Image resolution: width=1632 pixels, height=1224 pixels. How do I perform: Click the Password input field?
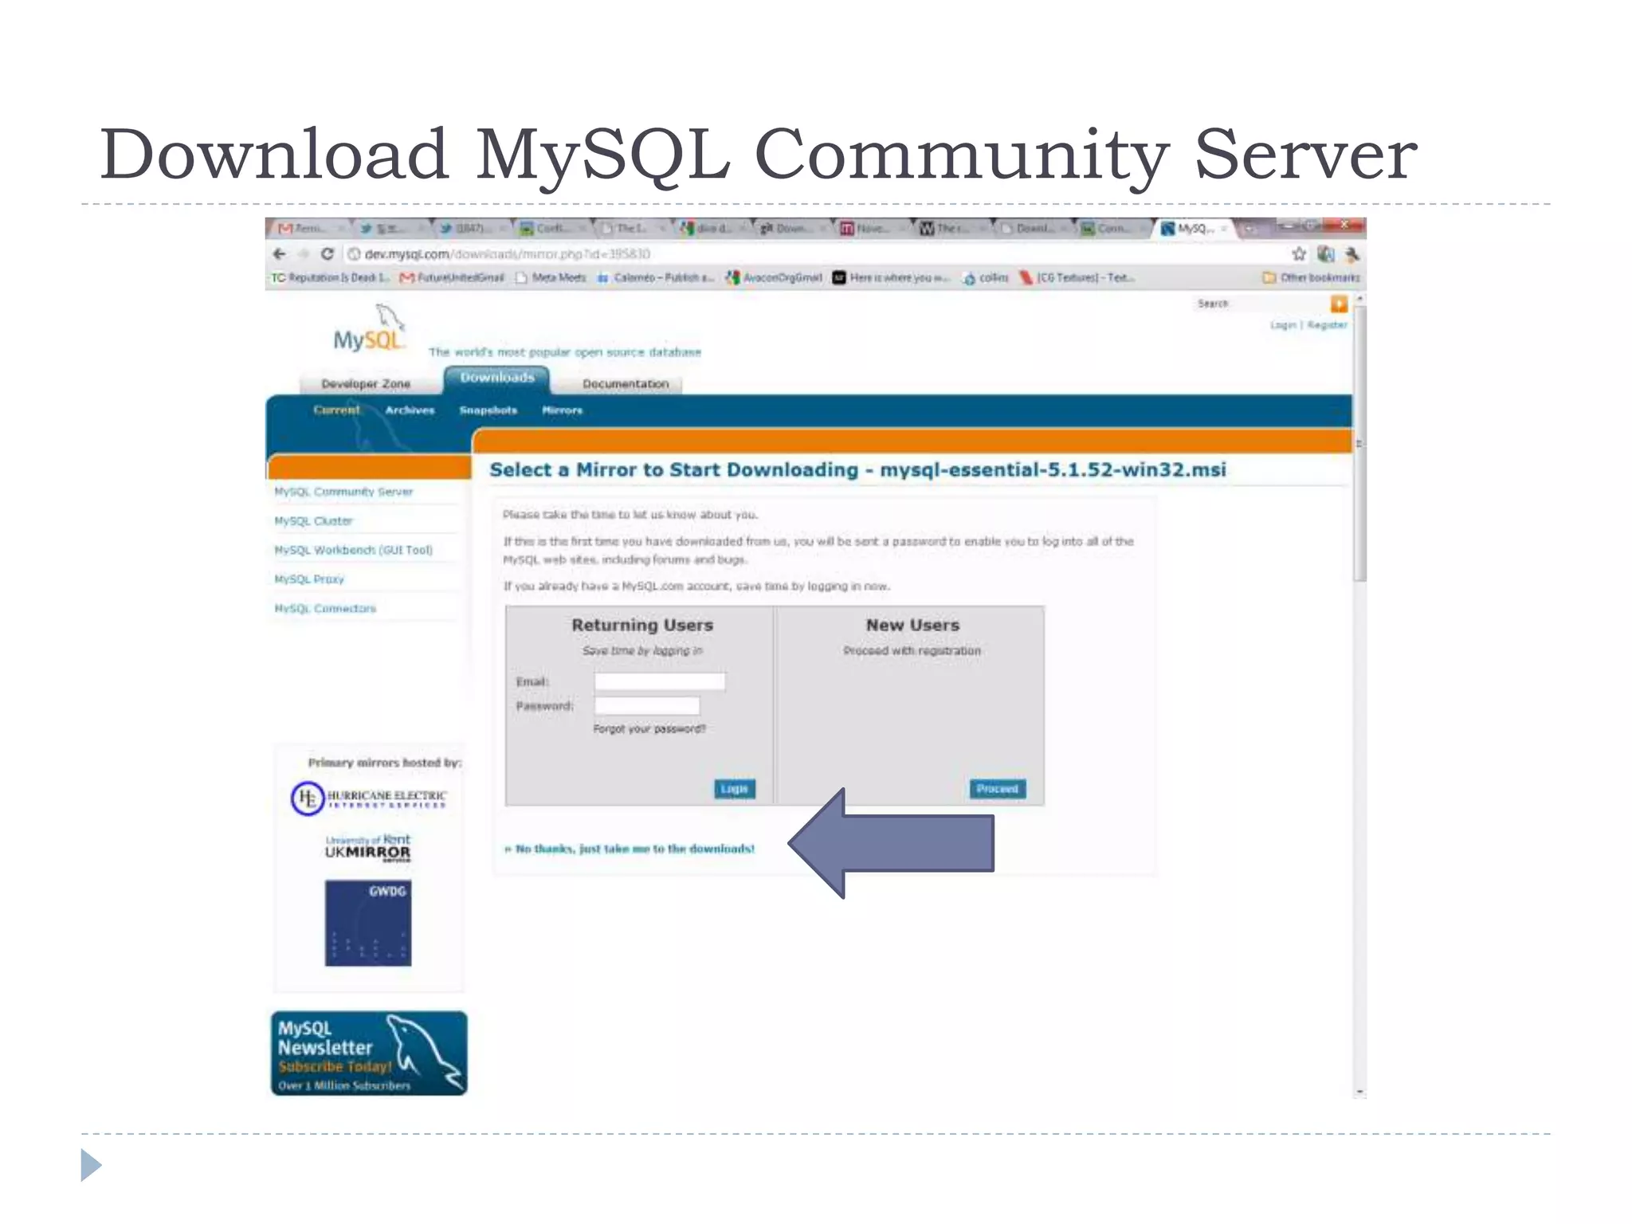point(647,706)
